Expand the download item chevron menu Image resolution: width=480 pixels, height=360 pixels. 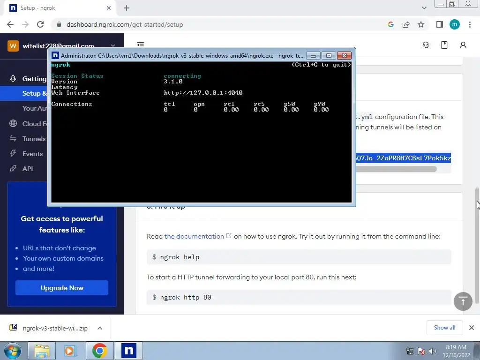100,328
